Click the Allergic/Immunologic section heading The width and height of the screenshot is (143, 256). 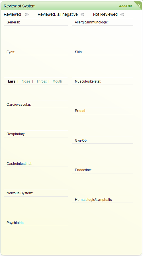coord(92,22)
